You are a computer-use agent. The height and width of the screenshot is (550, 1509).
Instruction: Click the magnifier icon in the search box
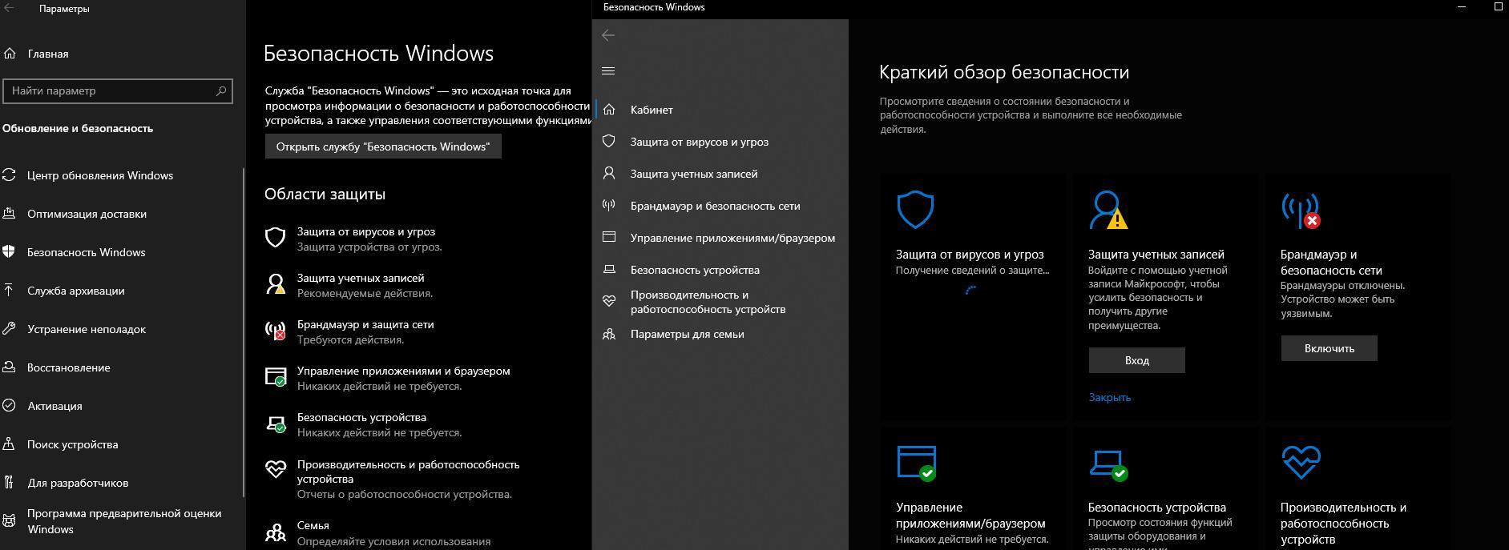pyautogui.click(x=221, y=90)
